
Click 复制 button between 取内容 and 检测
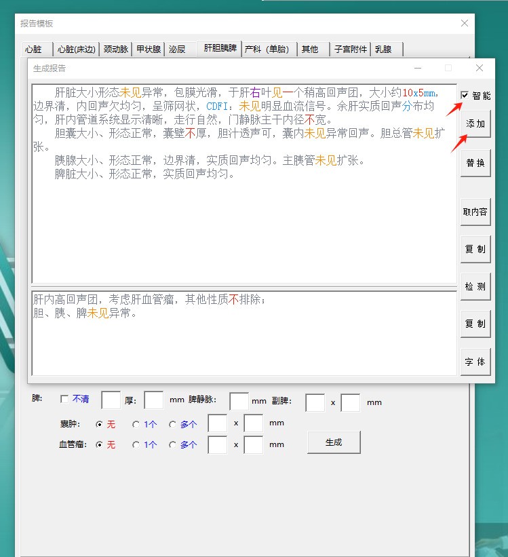click(x=475, y=249)
